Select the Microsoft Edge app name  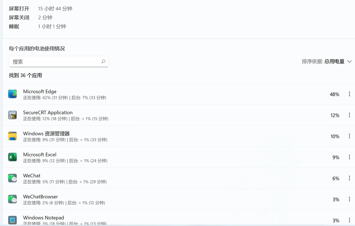click(x=40, y=91)
